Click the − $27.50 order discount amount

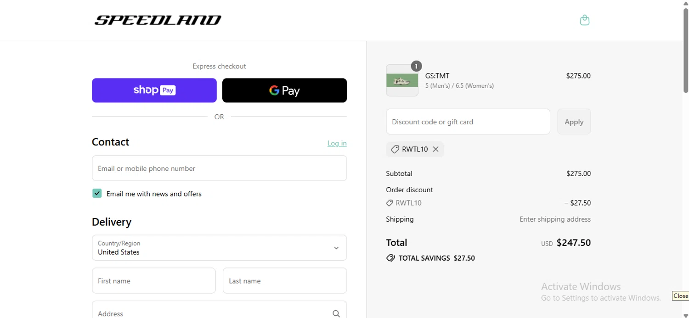[577, 203]
